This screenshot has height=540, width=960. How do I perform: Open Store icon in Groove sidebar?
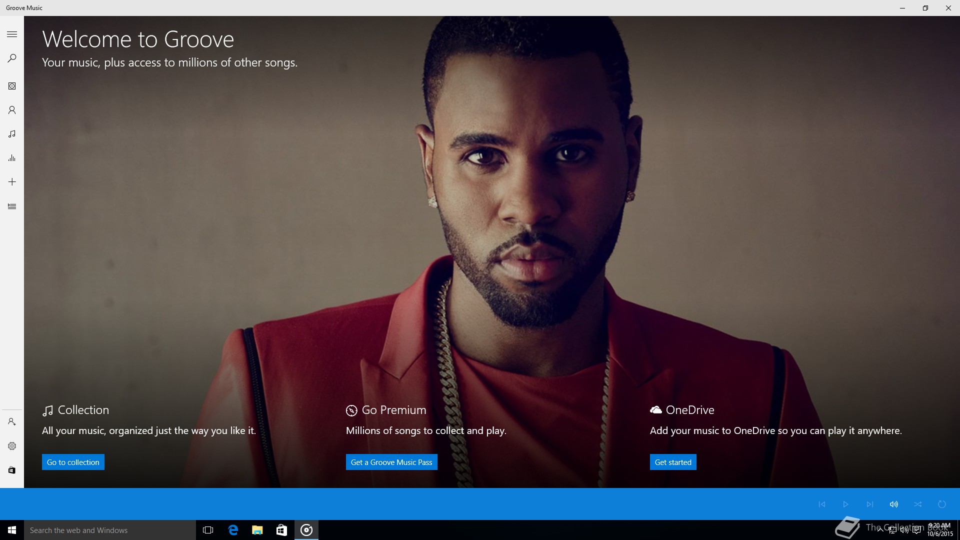pyautogui.click(x=12, y=470)
